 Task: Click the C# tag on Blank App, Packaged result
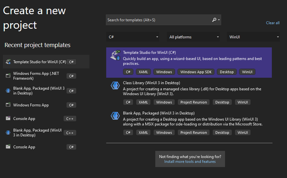pyautogui.click(x=128, y=133)
